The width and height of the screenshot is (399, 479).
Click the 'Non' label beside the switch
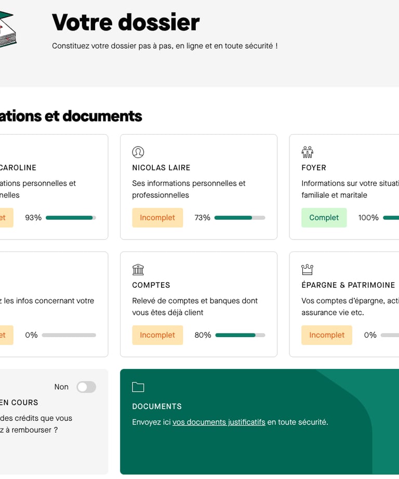[61, 387]
